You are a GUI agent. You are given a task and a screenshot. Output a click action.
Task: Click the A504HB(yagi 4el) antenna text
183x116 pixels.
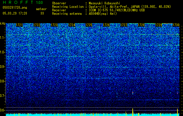pyautogui.click(x=103, y=14)
